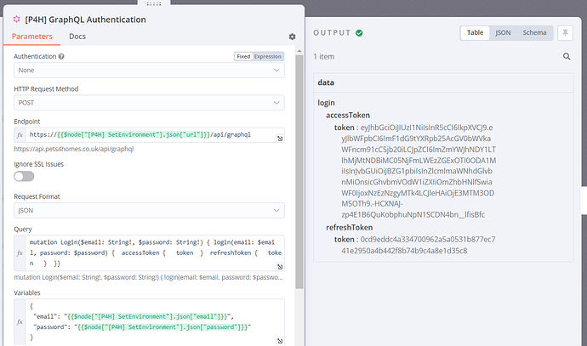
Task: Grab the panel drag handle dots
Action: (154, 3)
